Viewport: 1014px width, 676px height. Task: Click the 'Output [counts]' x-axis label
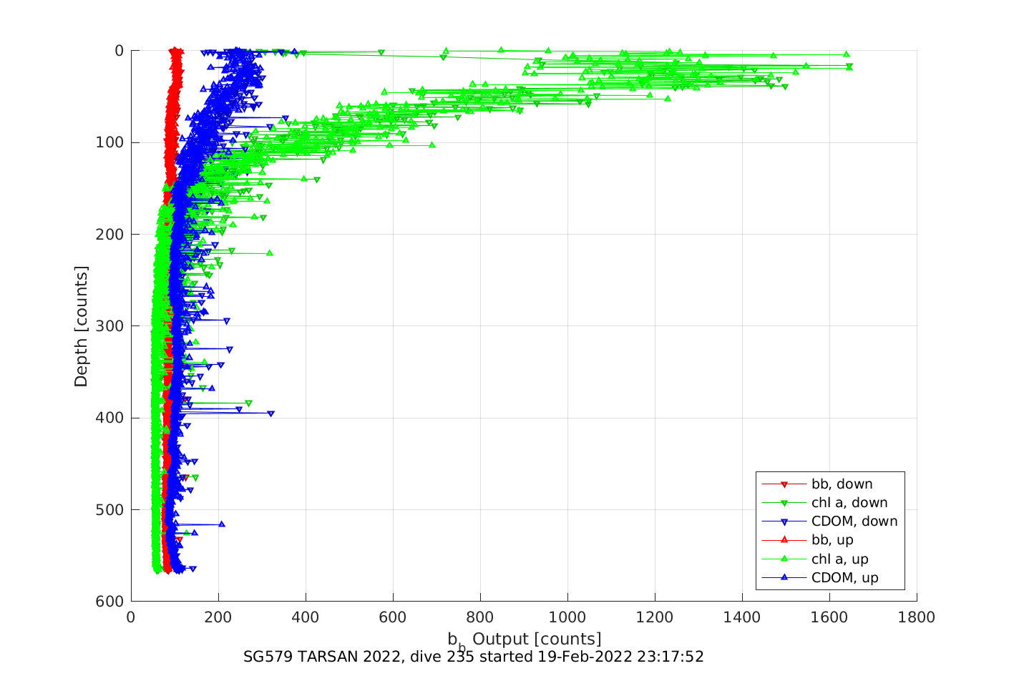(x=537, y=639)
